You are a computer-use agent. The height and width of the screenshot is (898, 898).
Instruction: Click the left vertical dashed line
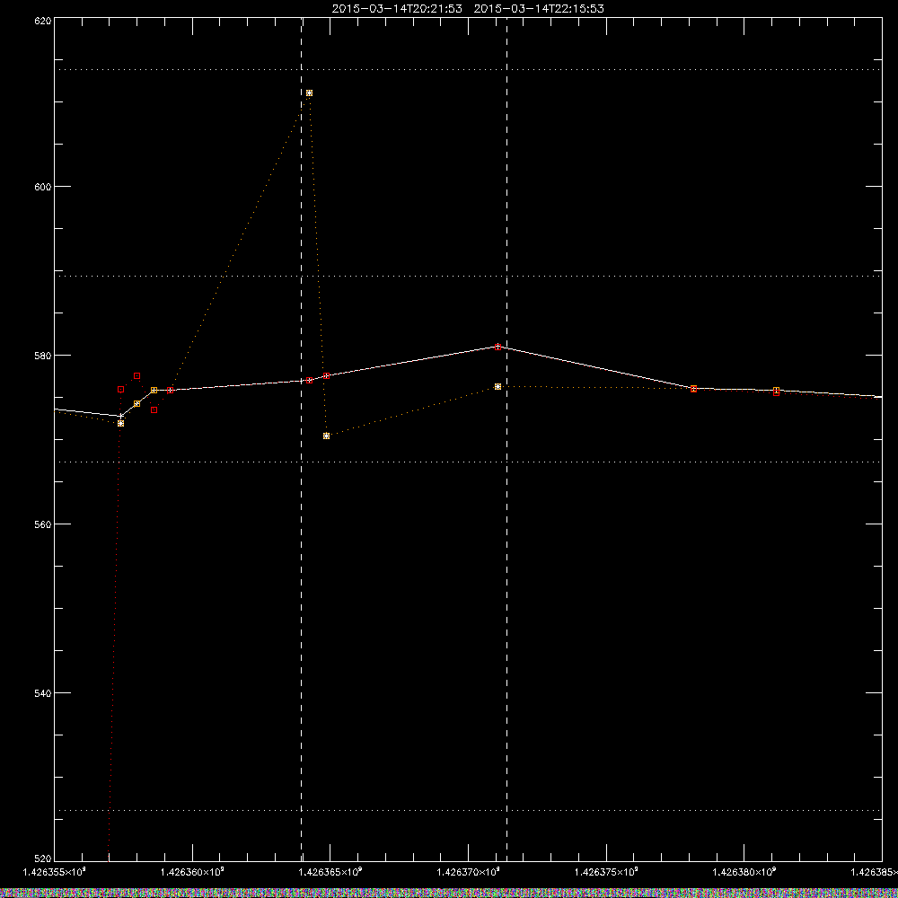301,439
